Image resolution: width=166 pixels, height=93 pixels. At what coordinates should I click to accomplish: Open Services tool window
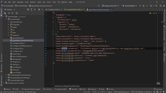tap(110, 89)
